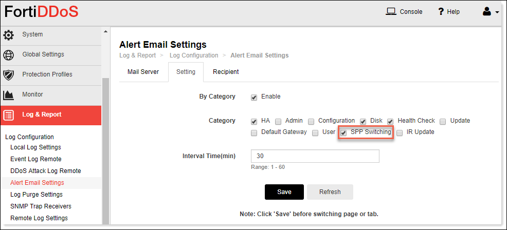Open the Recipient tab
This screenshot has width=507, height=230.
point(226,72)
